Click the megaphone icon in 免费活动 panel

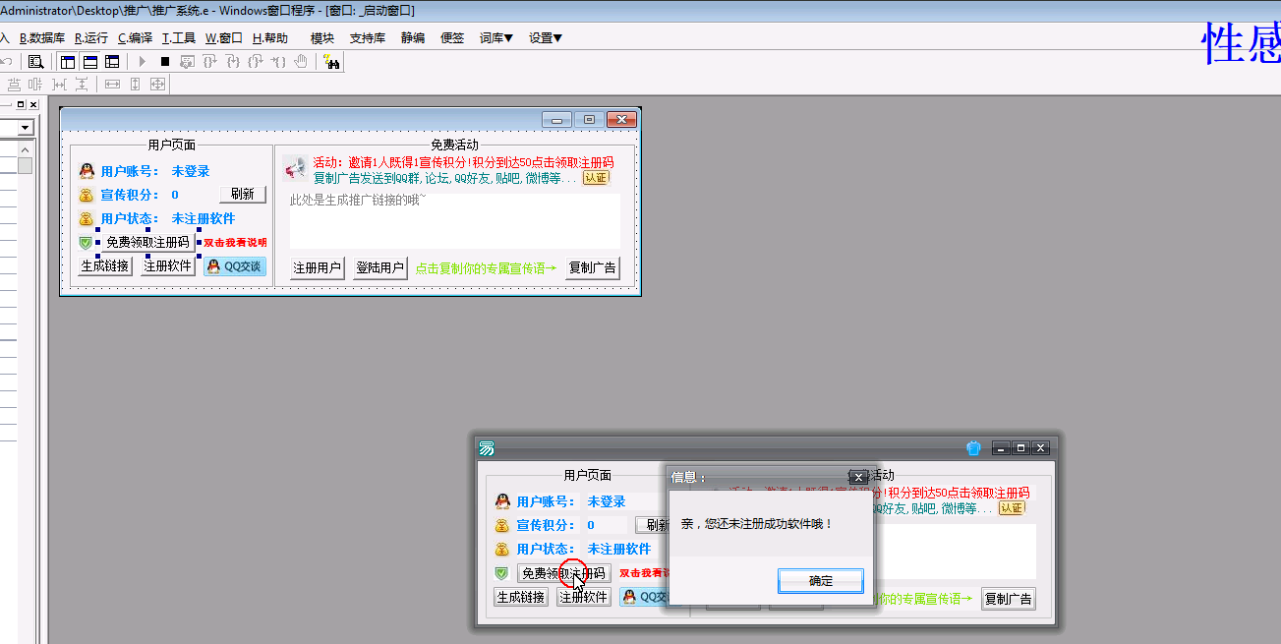point(295,169)
